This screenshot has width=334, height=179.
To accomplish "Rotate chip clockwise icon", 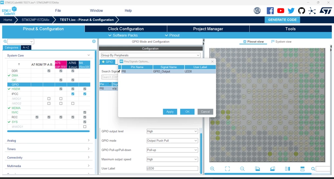I will (x=257, y=169).
